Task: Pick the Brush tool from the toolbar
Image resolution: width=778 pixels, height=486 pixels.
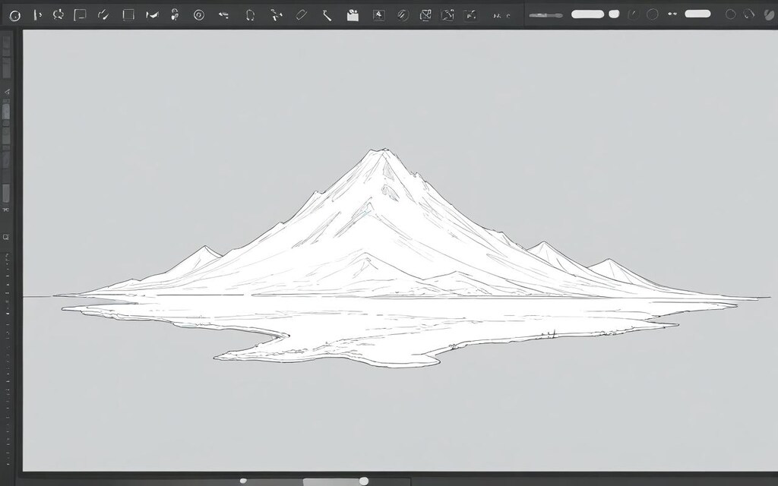Action: [x=103, y=14]
